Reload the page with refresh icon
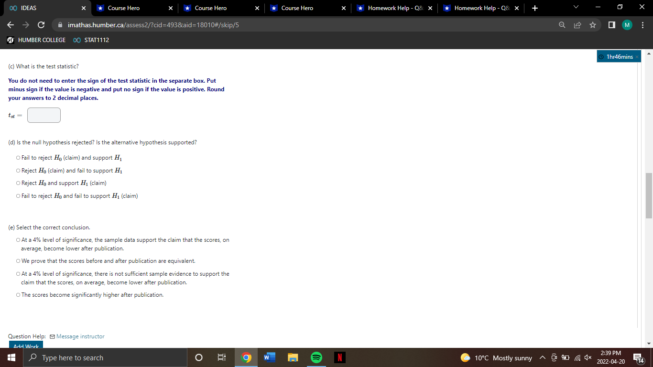Viewport: 653px width, 367px height. (x=41, y=25)
